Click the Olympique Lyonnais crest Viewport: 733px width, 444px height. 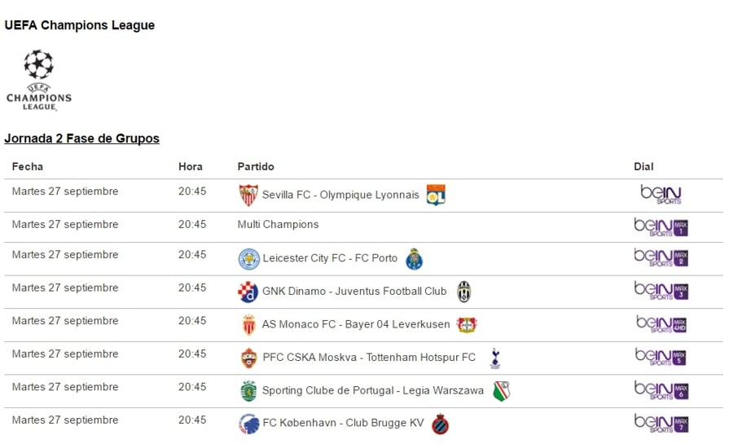click(x=436, y=196)
